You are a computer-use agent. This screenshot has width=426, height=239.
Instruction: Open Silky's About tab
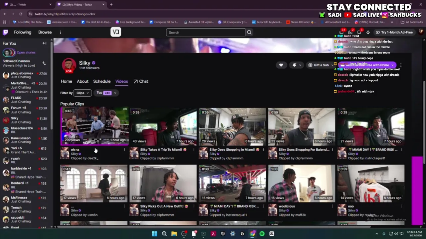tap(83, 81)
